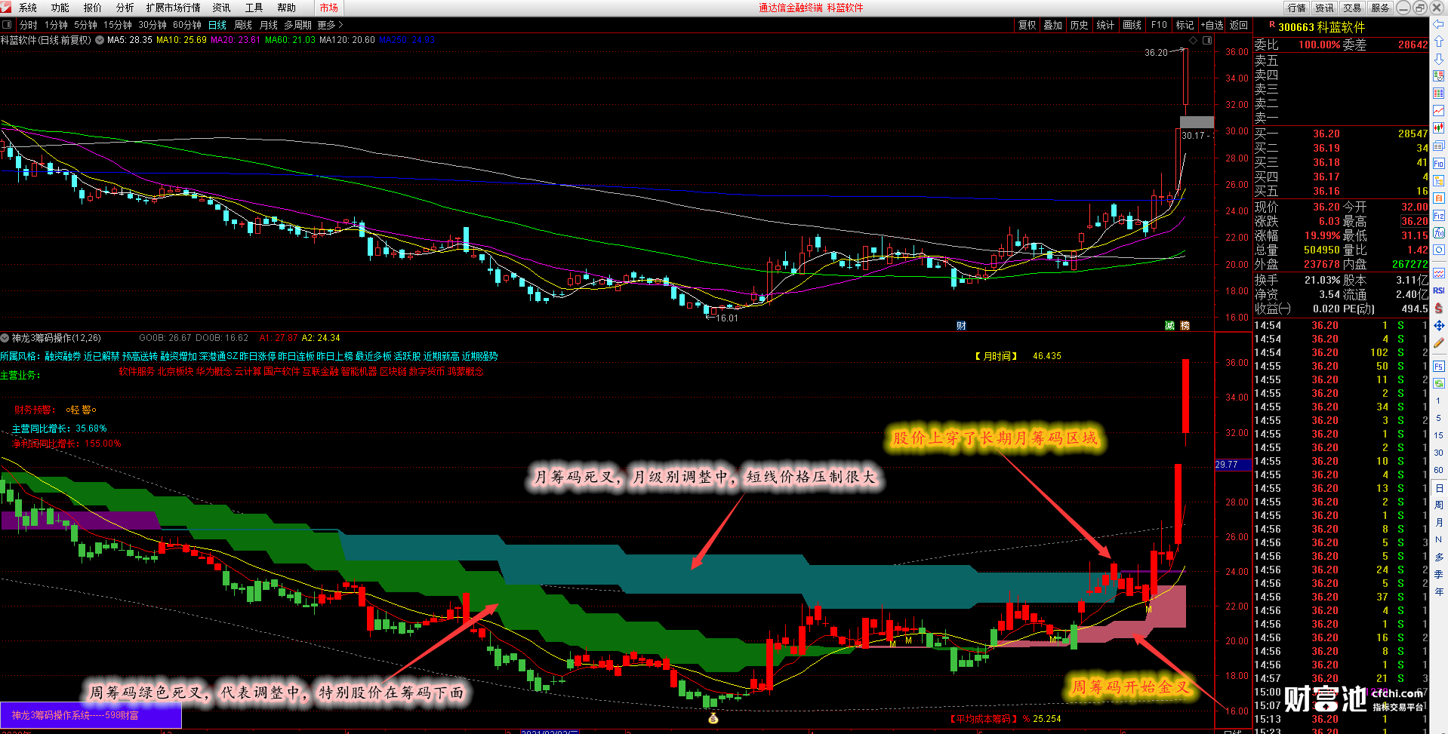1448x734 pixels.
Task: Click the app logo icon at top-left
Action: click(x=6, y=8)
